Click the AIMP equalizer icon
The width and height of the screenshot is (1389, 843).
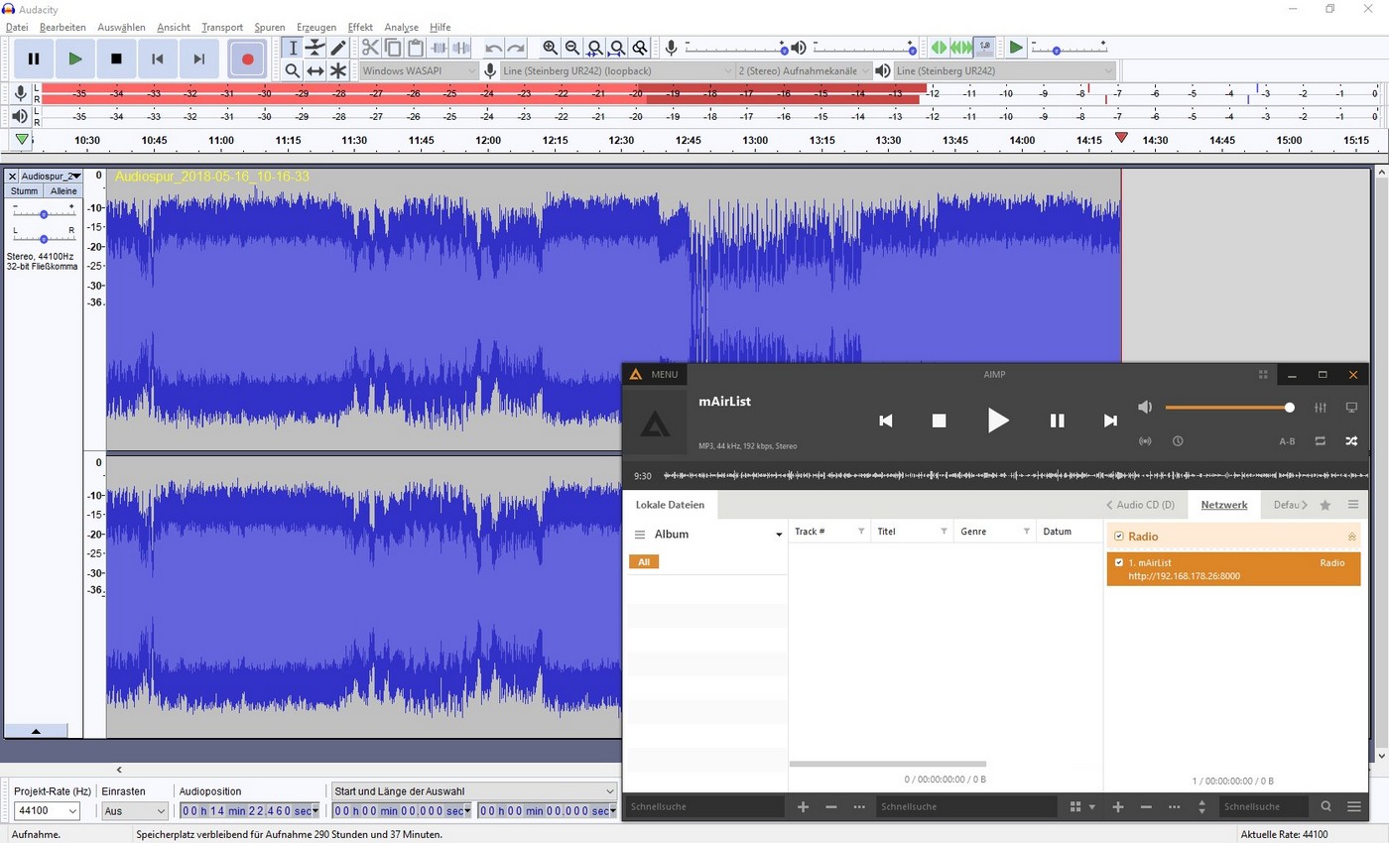1321,408
